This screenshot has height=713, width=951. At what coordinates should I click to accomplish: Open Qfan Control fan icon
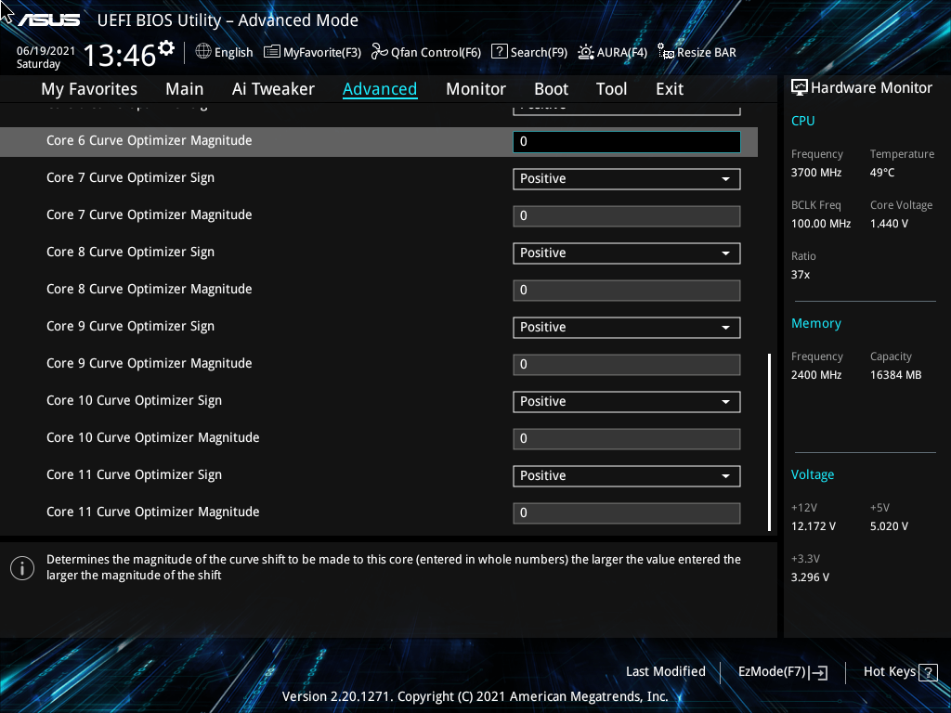point(380,52)
